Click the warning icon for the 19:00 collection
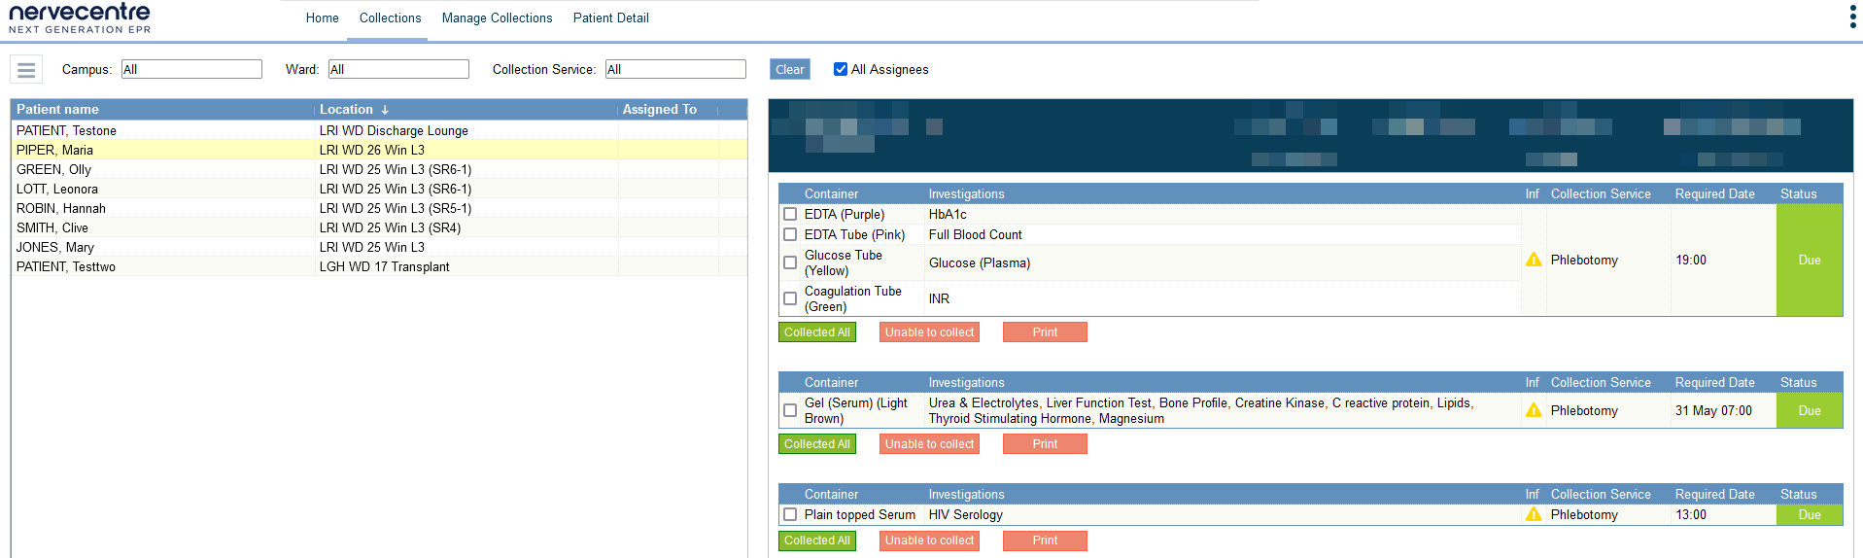 tap(1534, 260)
